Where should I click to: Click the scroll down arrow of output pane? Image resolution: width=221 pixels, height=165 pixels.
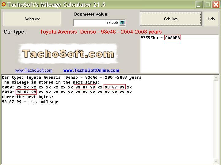216,161
